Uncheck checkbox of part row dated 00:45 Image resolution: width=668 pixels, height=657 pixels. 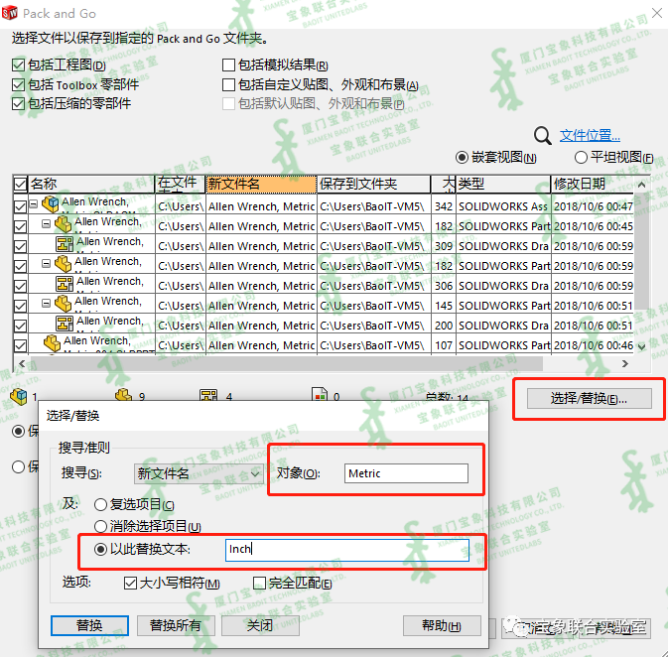(x=20, y=226)
